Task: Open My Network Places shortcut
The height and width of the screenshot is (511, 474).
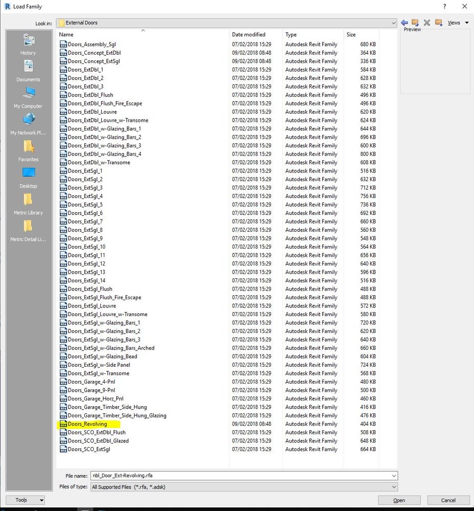Action: (28, 124)
